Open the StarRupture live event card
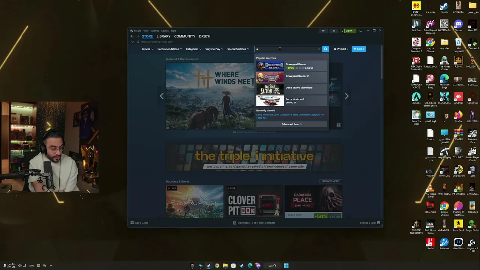Screen dimensions: 480x270 [x=195, y=202]
